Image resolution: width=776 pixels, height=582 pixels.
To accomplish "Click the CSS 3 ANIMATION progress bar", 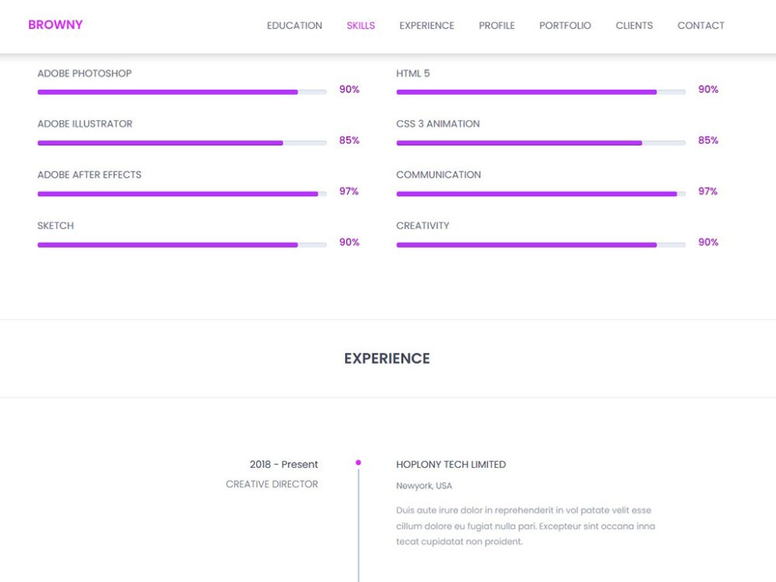I will [540, 142].
